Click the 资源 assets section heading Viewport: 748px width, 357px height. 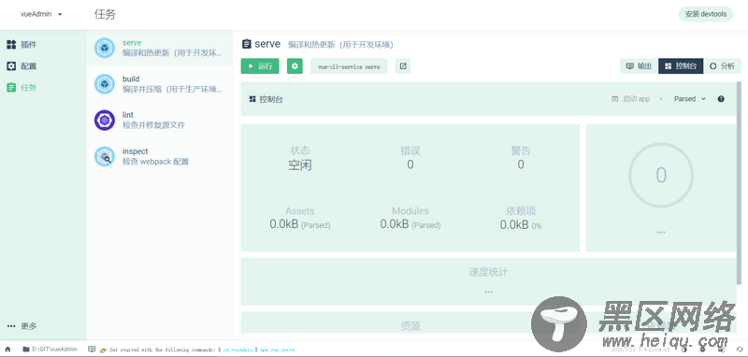[410, 326]
